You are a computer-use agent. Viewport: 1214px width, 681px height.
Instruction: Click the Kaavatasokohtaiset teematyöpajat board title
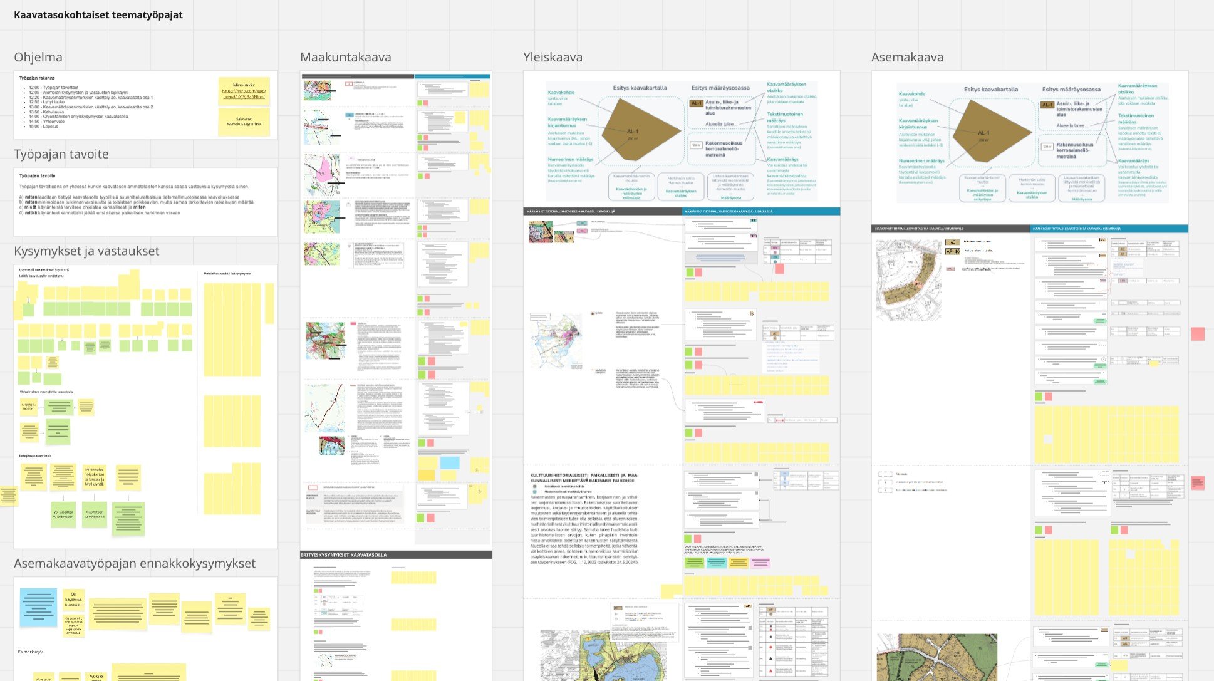98,14
